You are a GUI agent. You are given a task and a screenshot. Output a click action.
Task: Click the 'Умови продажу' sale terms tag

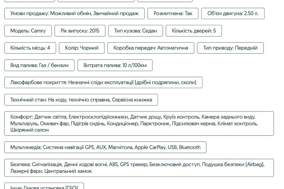75,13
